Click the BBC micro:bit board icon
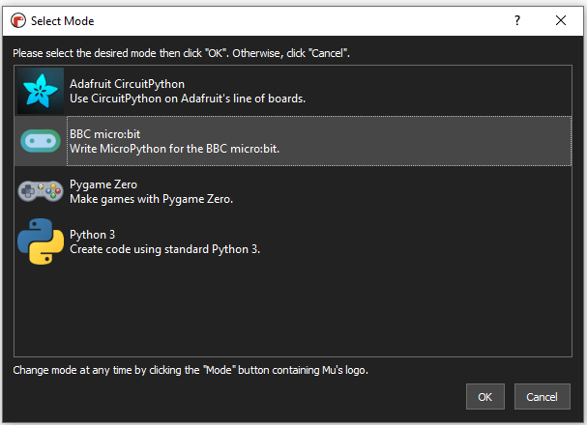587x425 pixels. click(x=41, y=141)
